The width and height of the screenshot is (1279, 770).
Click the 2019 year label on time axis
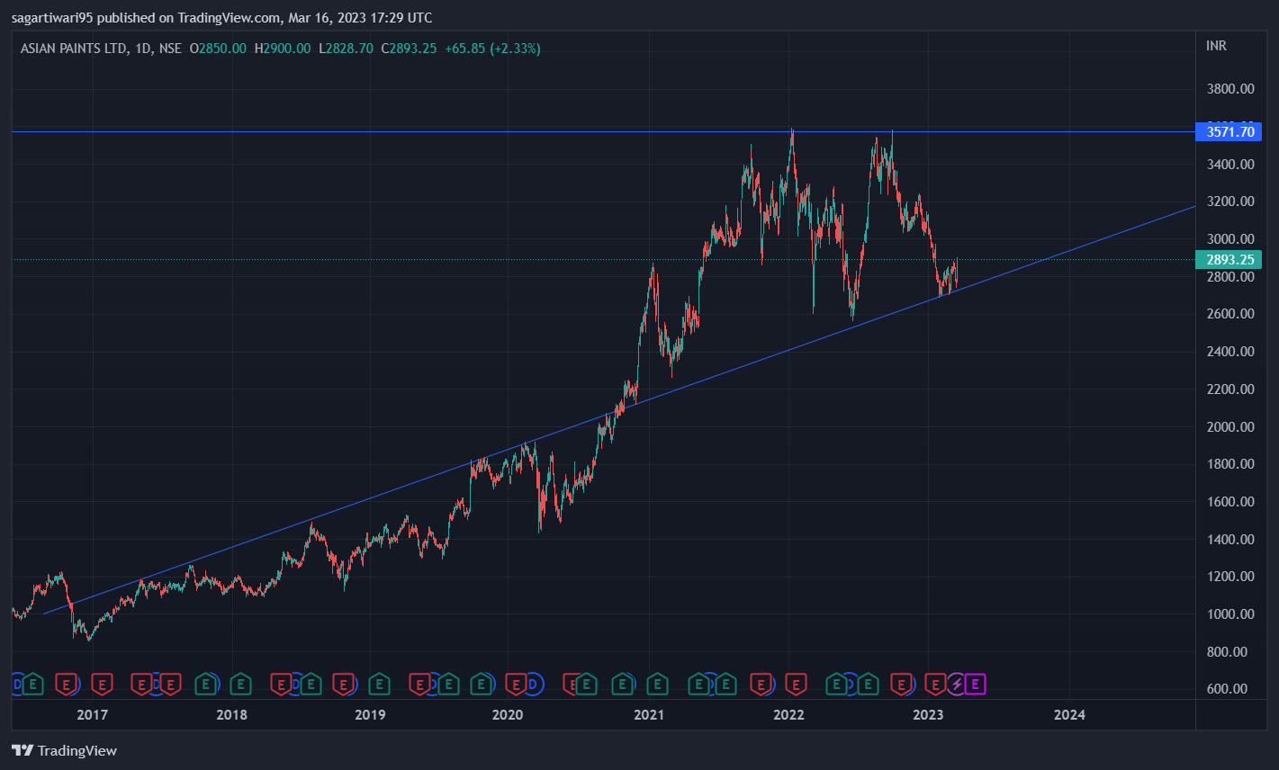370,715
